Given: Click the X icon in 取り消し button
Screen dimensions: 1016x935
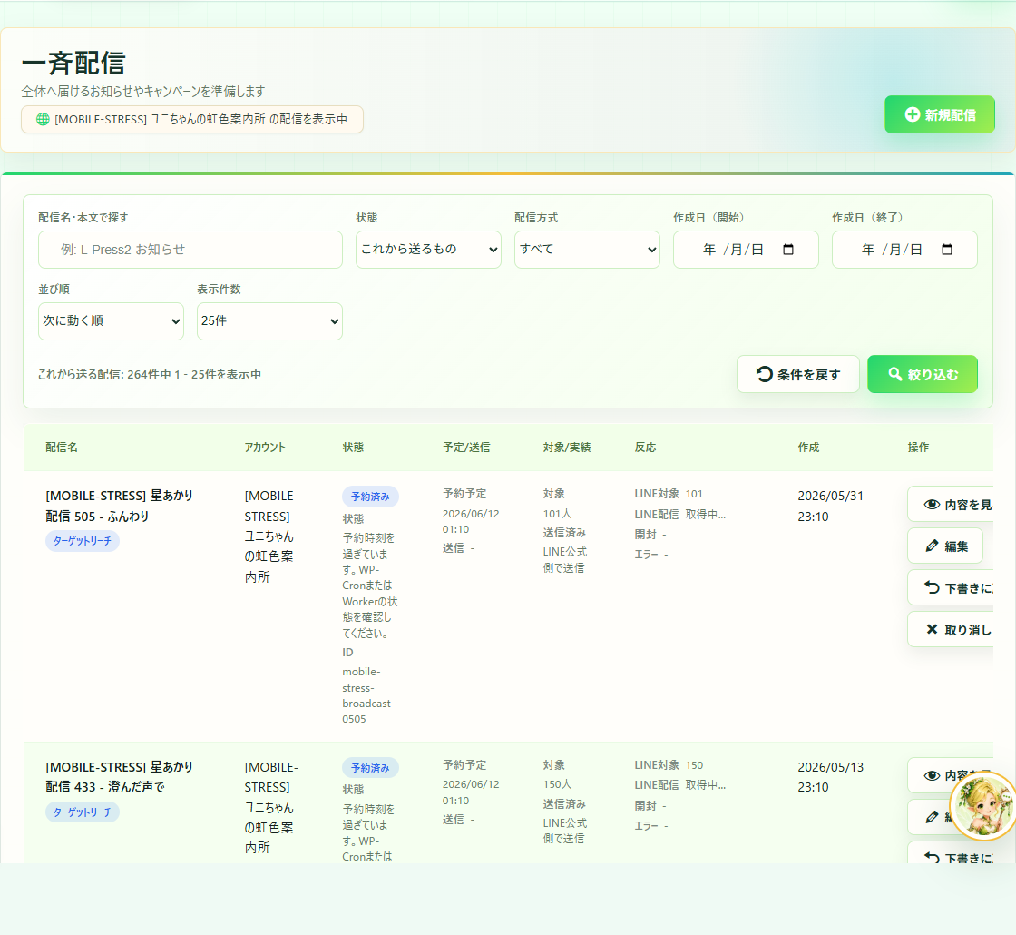Looking at the screenshot, I should pyautogui.click(x=932, y=629).
